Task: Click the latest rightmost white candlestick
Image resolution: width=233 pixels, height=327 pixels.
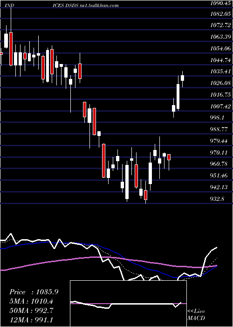Action: click(183, 78)
